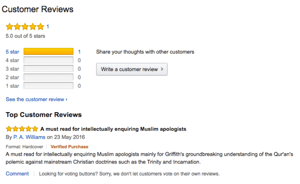This screenshot has width=300, height=184.
Task: Click the 4 star label text
Action: pos(12,60)
